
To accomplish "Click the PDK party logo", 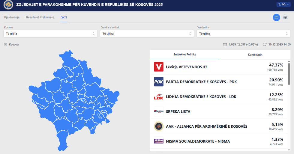I will (x=158, y=82).
